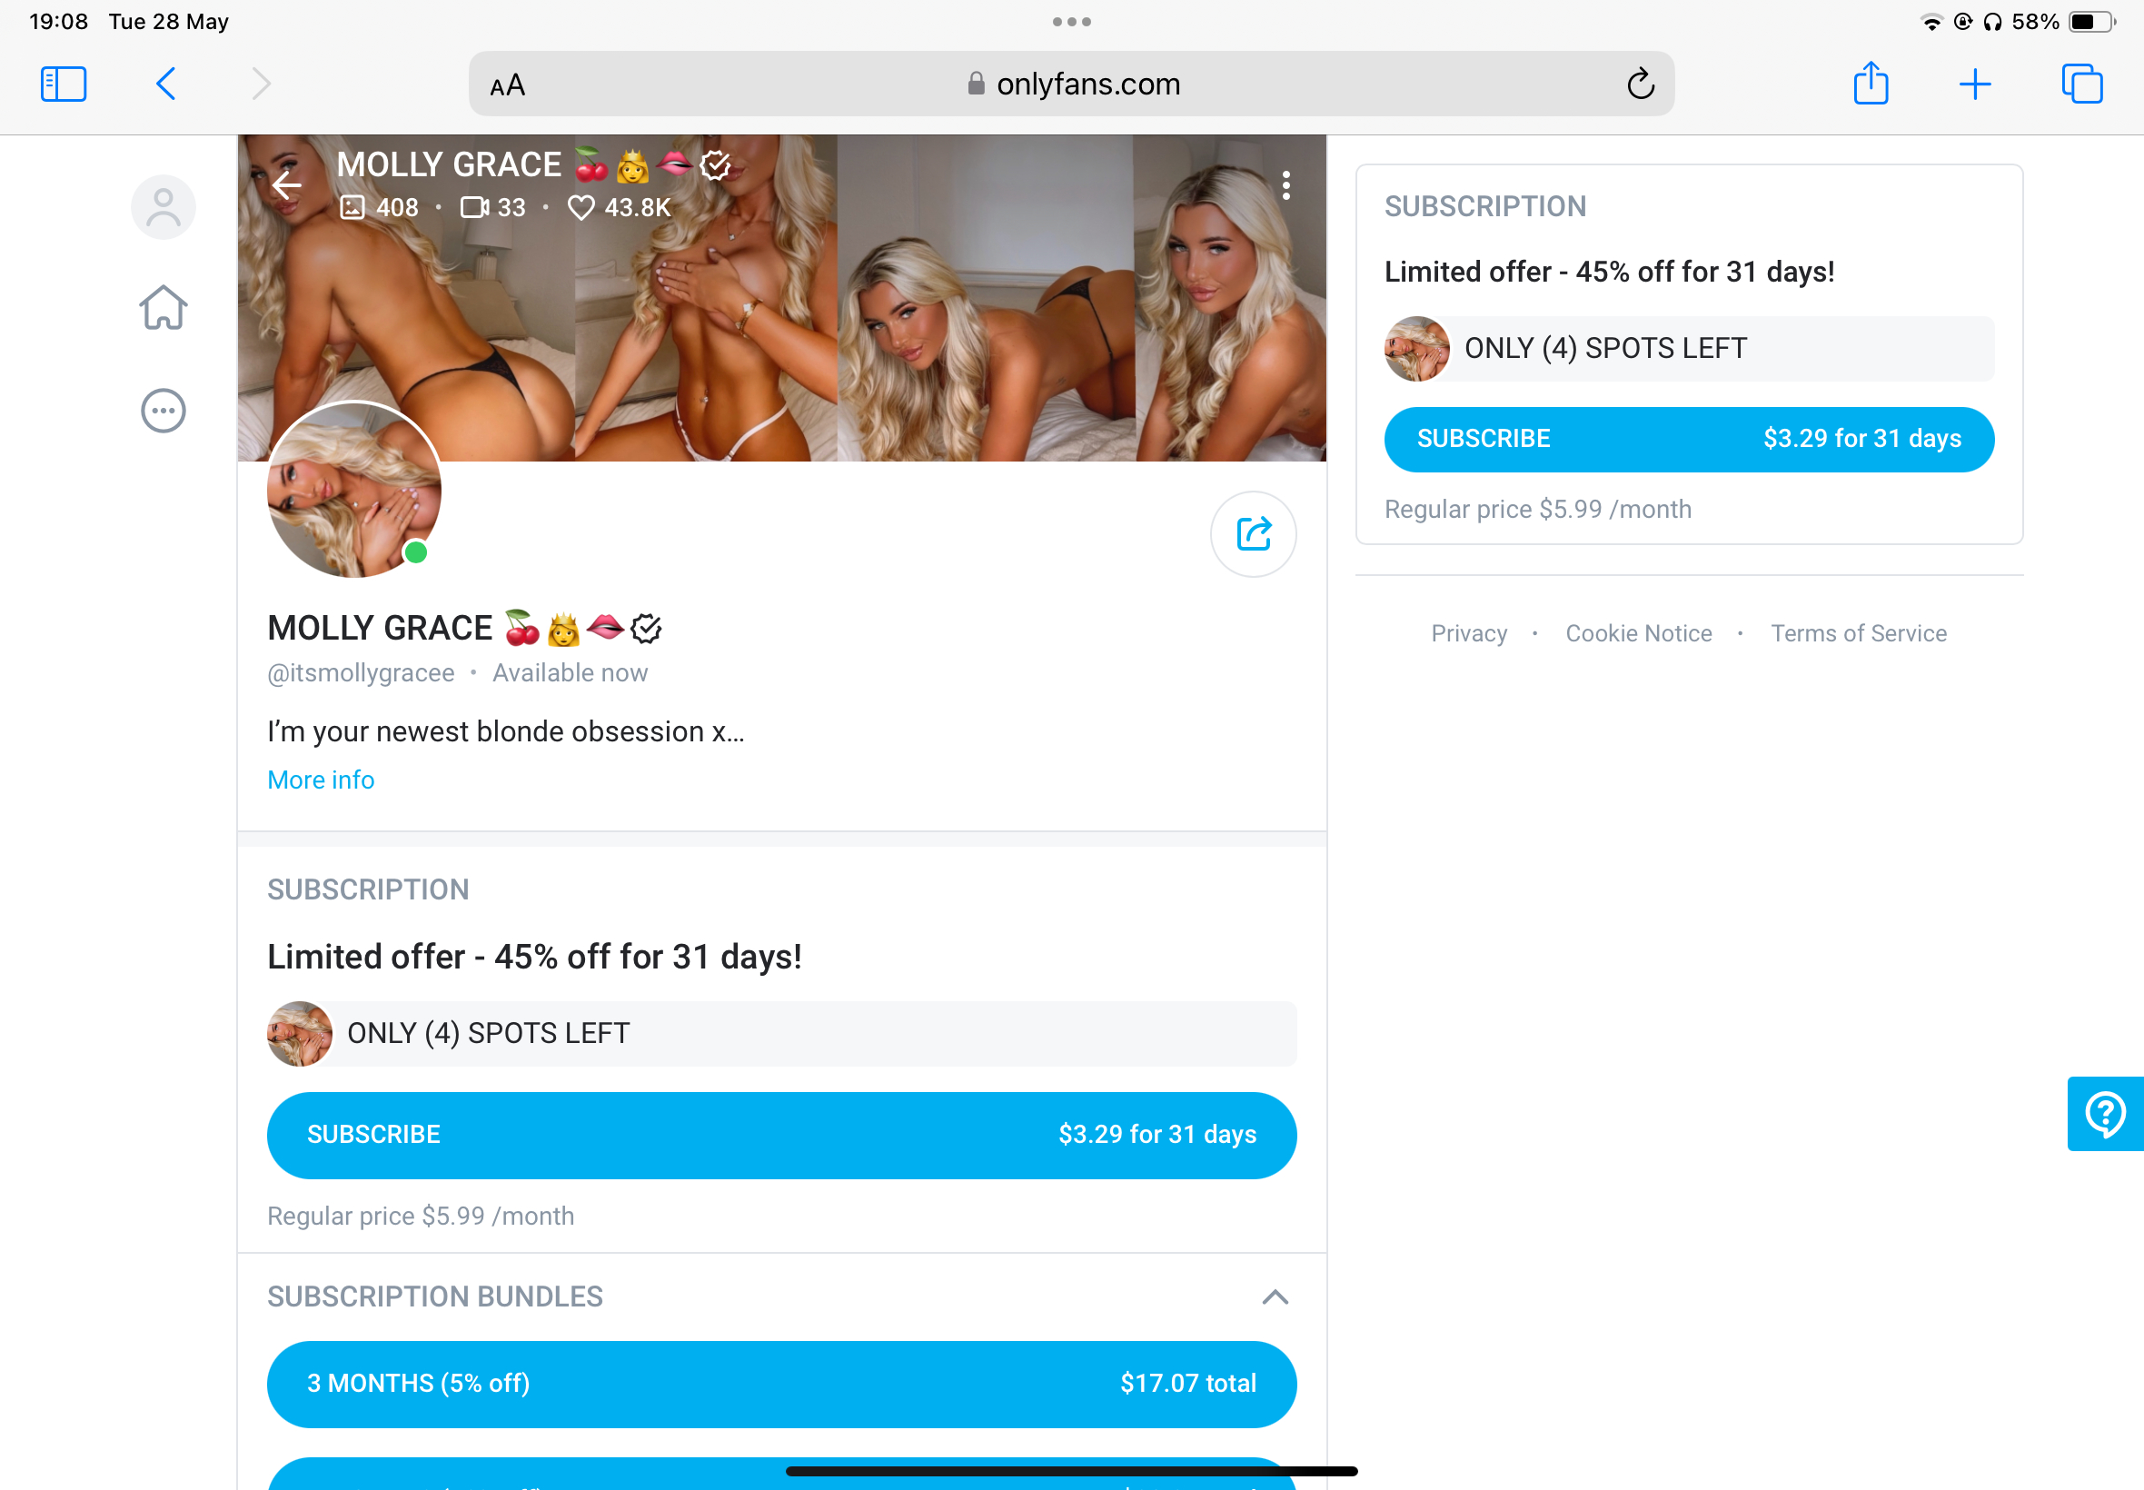Open the user account avatar icon

tap(164, 207)
